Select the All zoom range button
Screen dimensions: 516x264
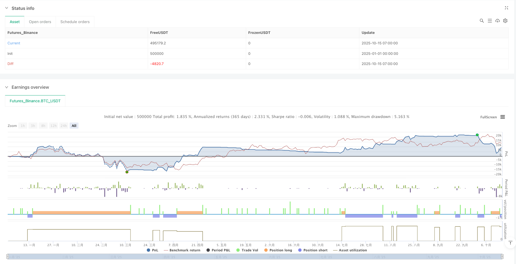74,126
